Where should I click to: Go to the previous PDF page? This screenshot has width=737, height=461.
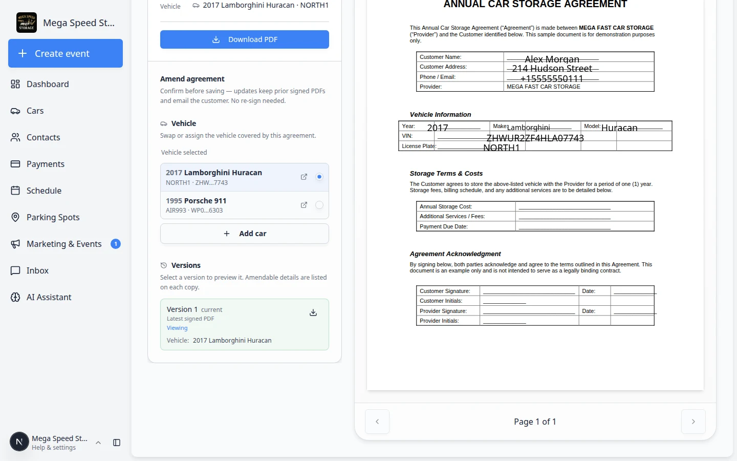(377, 422)
